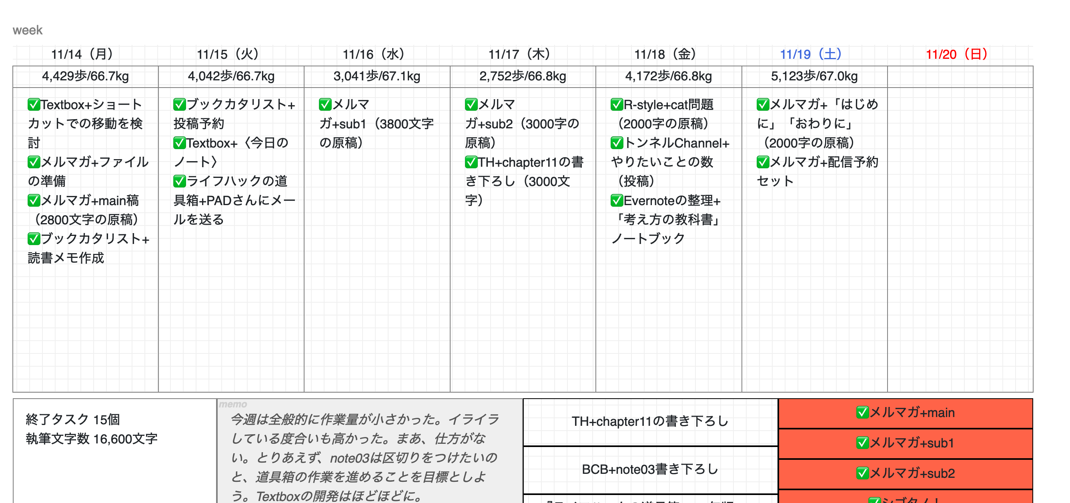
Task: Select the 11/20（日）red date header
Action: click(x=956, y=54)
